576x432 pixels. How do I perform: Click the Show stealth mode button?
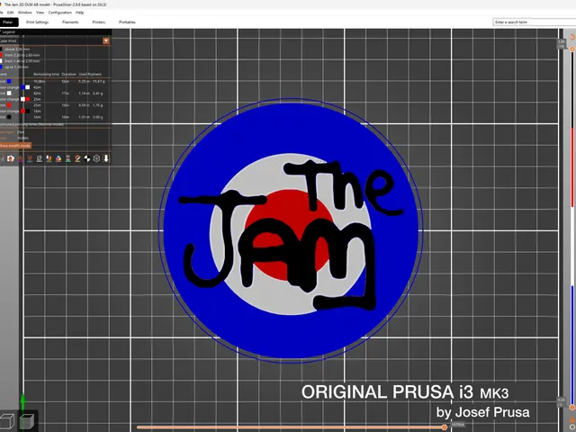point(15,146)
